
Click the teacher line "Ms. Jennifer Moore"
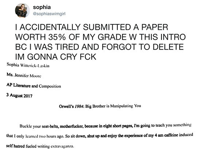tap(24, 75)
